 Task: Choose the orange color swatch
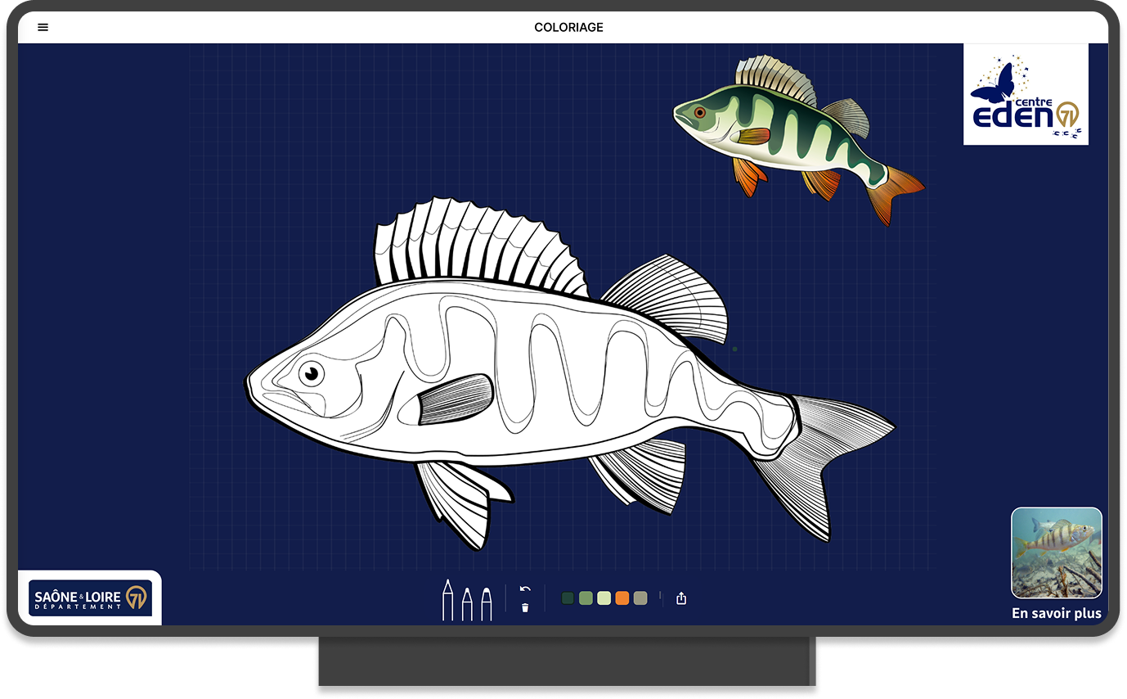622,598
